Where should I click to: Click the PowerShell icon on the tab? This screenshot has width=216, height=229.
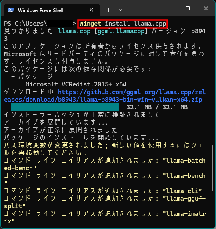click(x=11, y=10)
